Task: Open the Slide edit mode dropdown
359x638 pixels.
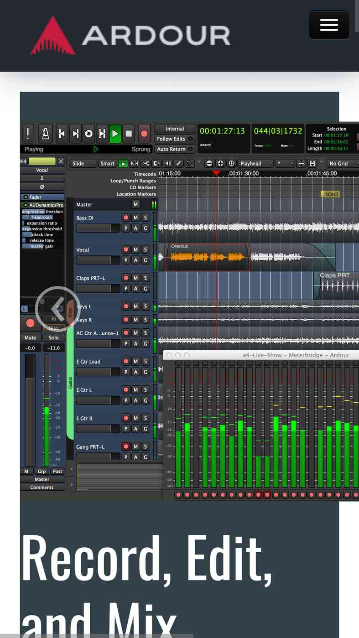Action: (x=83, y=163)
